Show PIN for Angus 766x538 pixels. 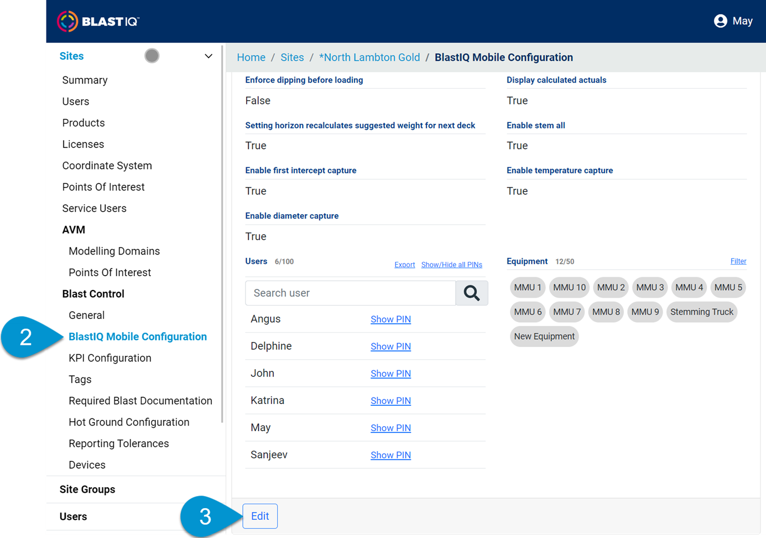[x=390, y=319]
